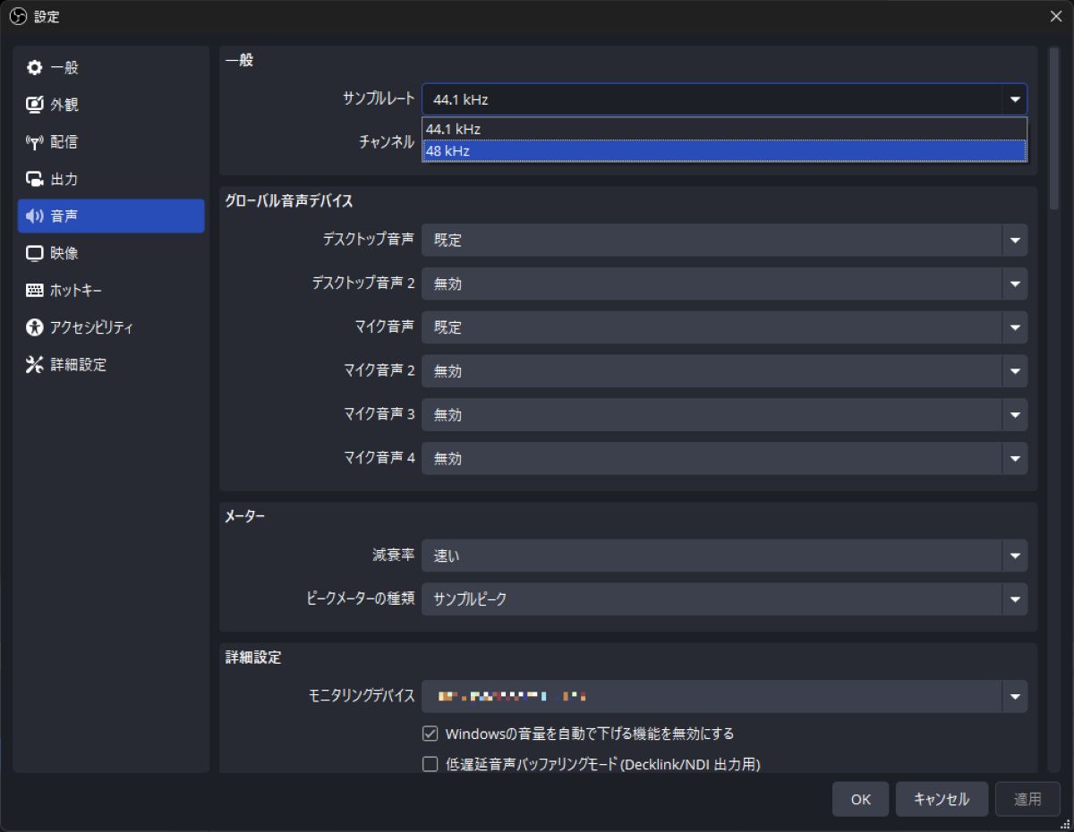Image resolution: width=1074 pixels, height=832 pixels.
Task: Choose 48 kHz from sample rate list
Action: click(723, 151)
